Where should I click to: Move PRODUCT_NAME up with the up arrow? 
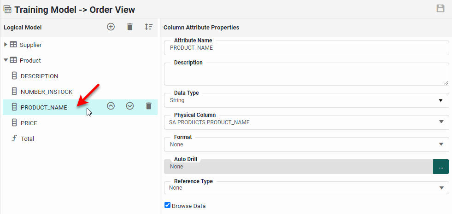[111, 106]
